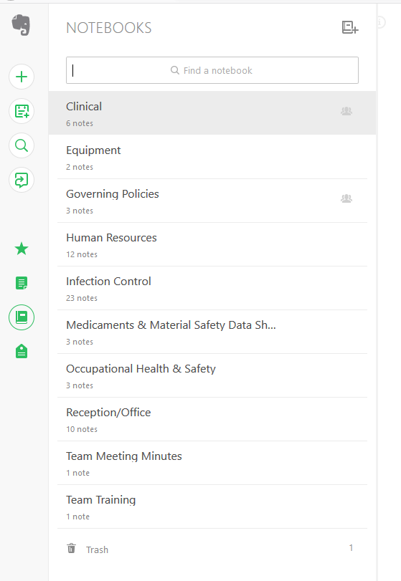Open the Equipment notebook
Image resolution: width=401 pixels, height=581 pixels.
[212, 157]
